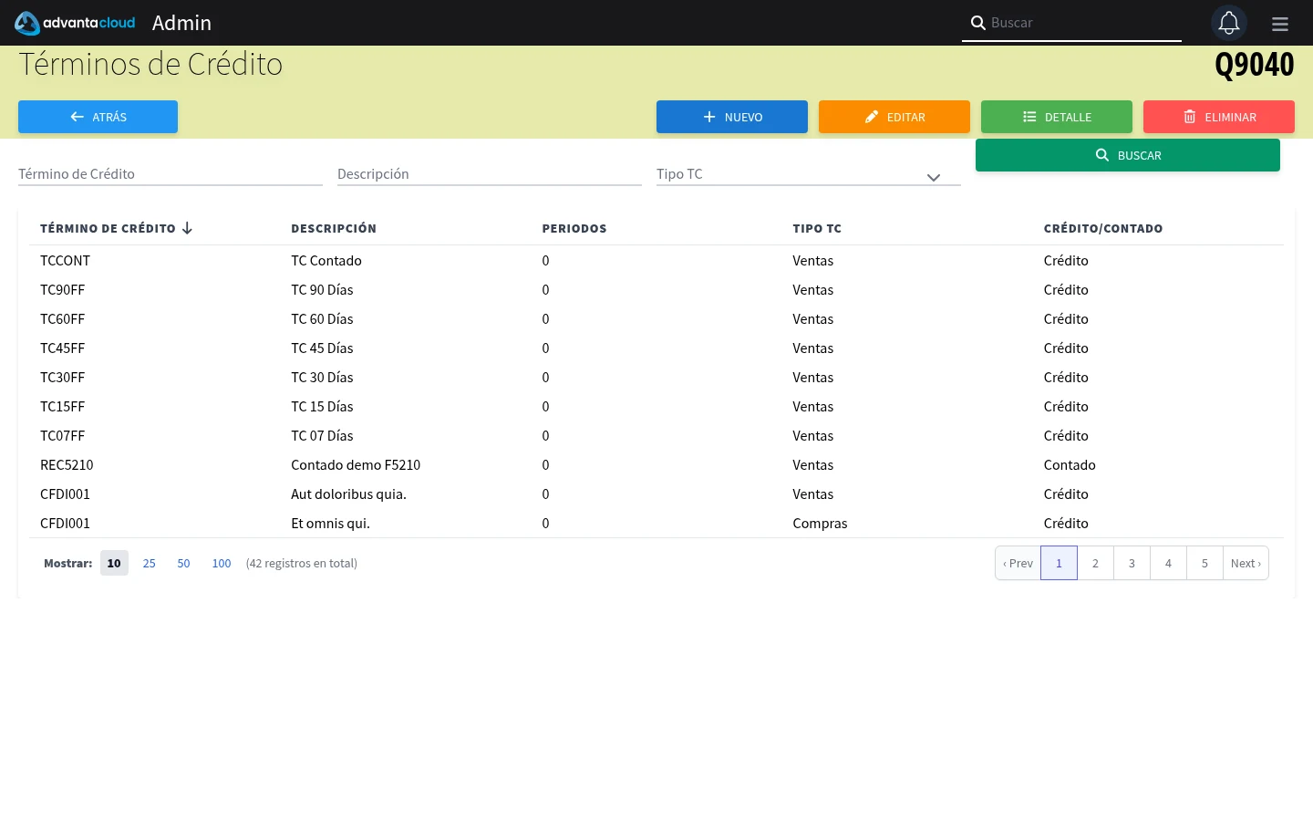
Task: Select the REC5210 row
Action: pyautogui.click(x=656, y=464)
